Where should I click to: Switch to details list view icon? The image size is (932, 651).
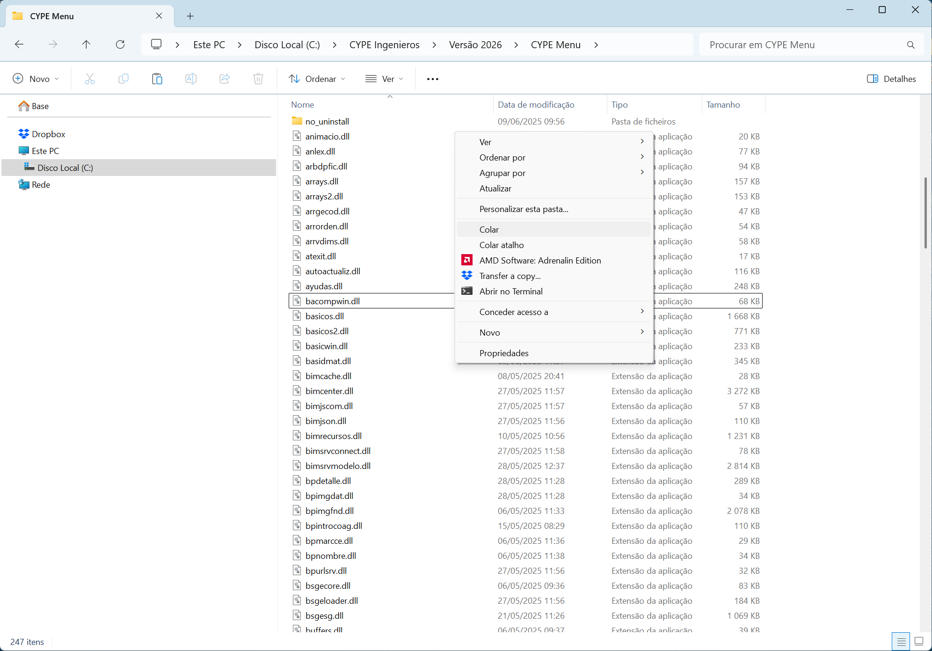[x=901, y=641]
